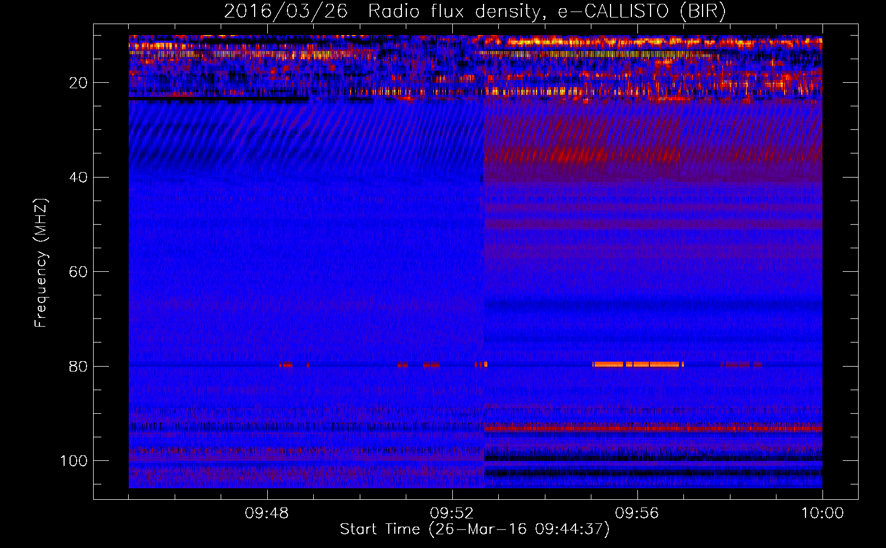Click the 09:56 time tick label
Image resolution: width=886 pixels, height=548 pixels.
coord(637,513)
